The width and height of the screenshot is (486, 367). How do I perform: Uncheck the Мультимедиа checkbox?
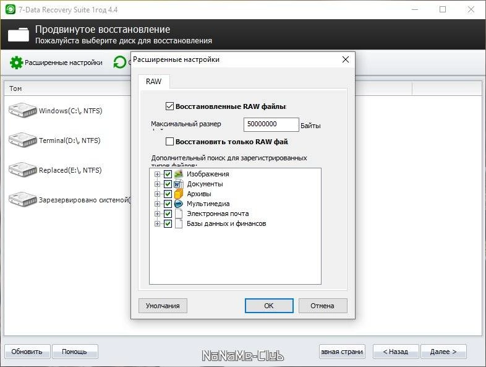pyautogui.click(x=168, y=204)
